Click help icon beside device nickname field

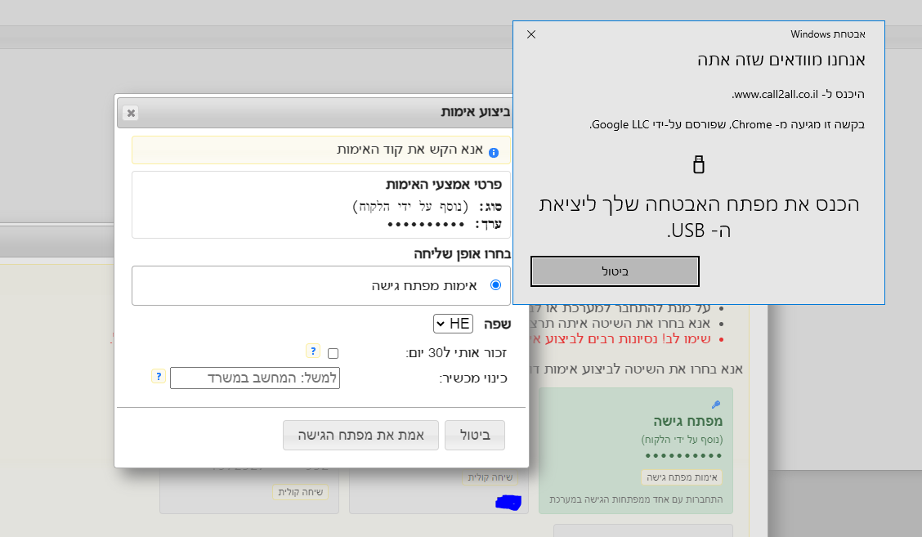tap(159, 376)
